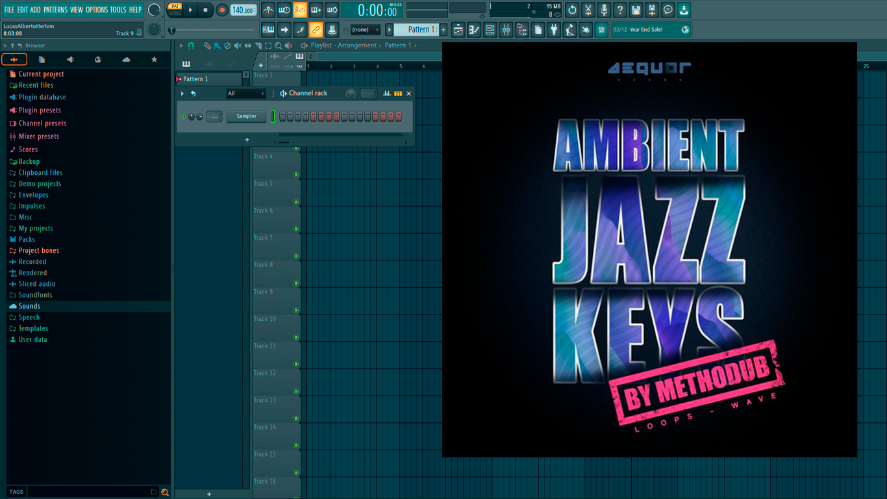The image size is (887, 499).
Task: Click the song position slider handle
Action: click(x=172, y=30)
